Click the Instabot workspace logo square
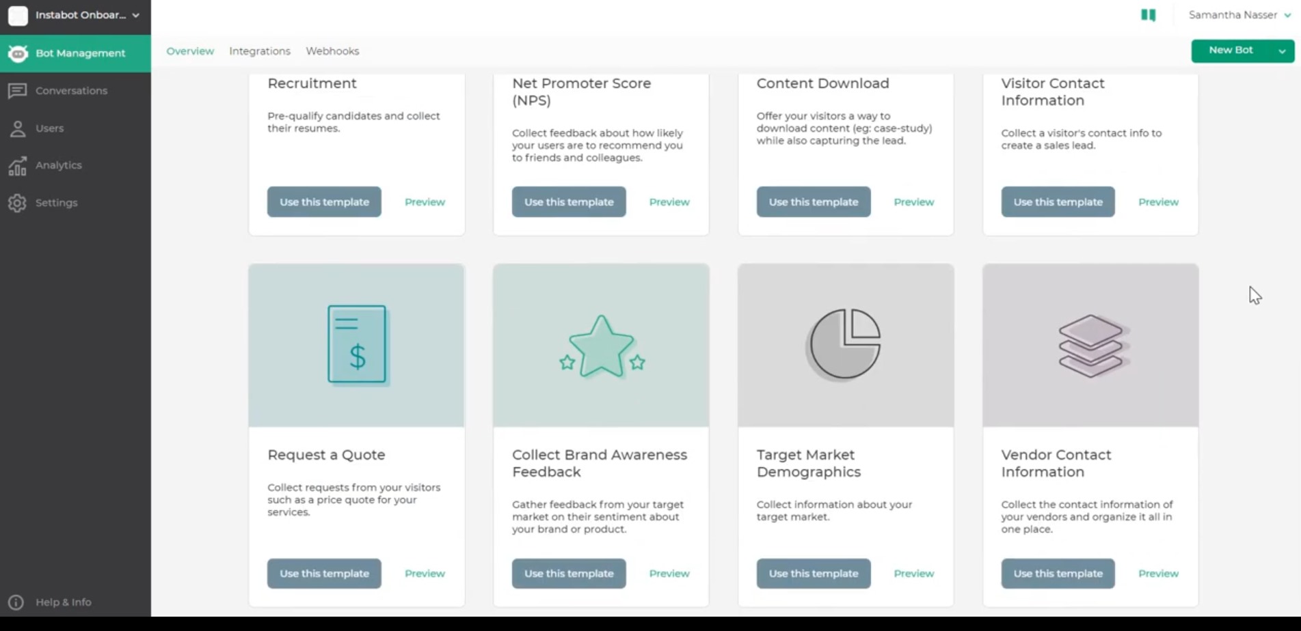The image size is (1301, 631). point(18,15)
